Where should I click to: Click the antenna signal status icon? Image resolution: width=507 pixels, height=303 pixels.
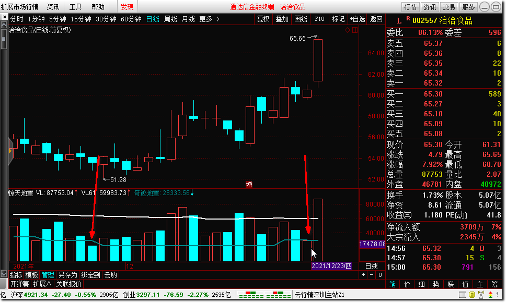(481, 295)
